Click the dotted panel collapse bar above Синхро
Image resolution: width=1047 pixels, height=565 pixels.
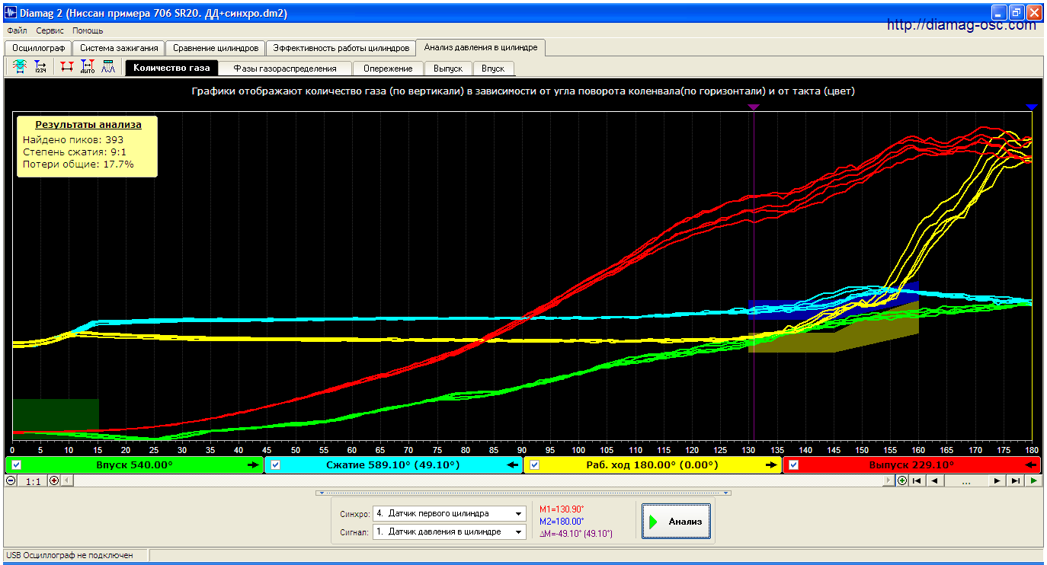click(523, 493)
